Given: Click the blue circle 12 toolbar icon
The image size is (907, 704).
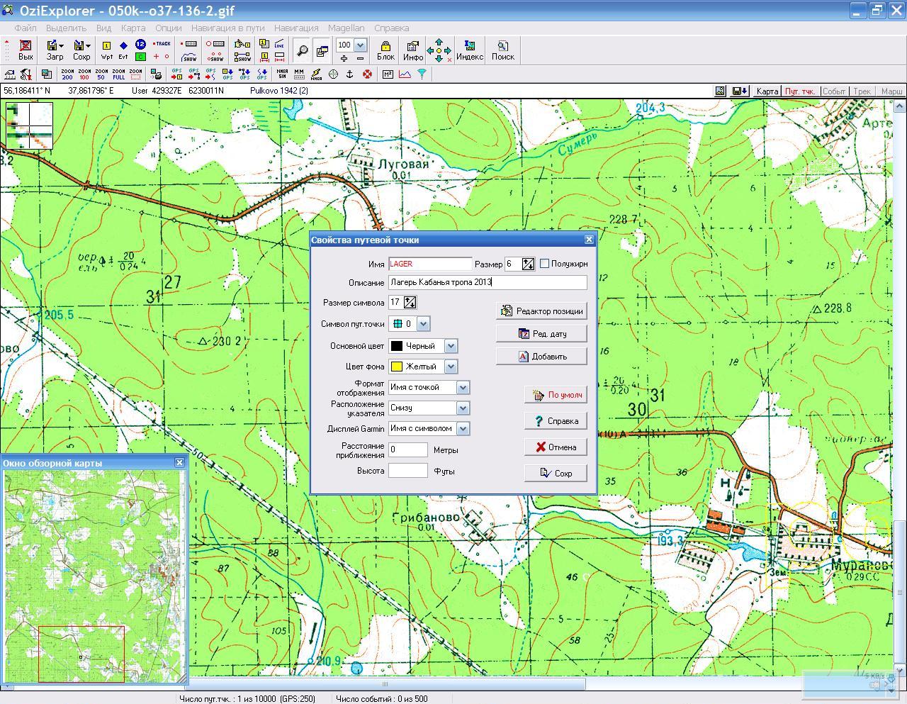Looking at the screenshot, I should coord(140,44).
